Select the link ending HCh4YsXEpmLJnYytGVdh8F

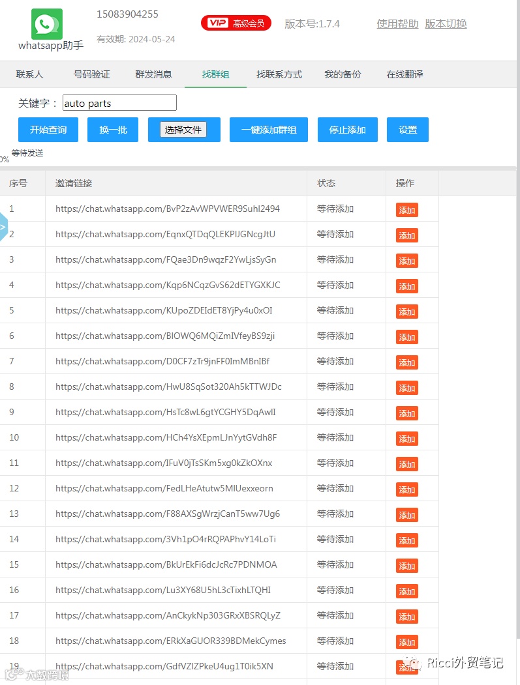point(166,437)
